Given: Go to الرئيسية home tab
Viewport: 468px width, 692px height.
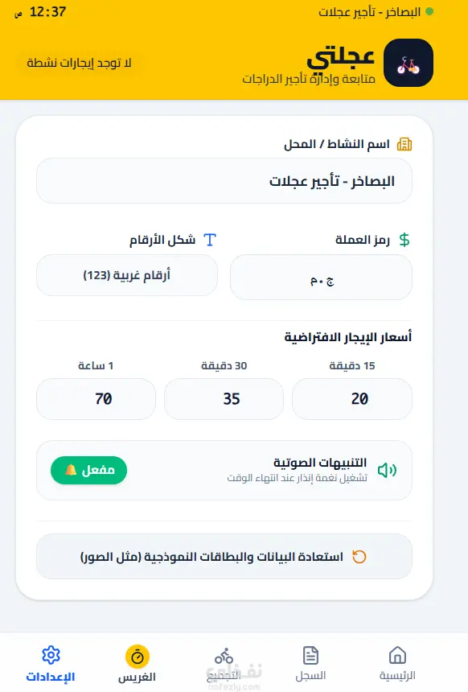Looking at the screenshot, I should pyautogui.click(x=397, y=664).
